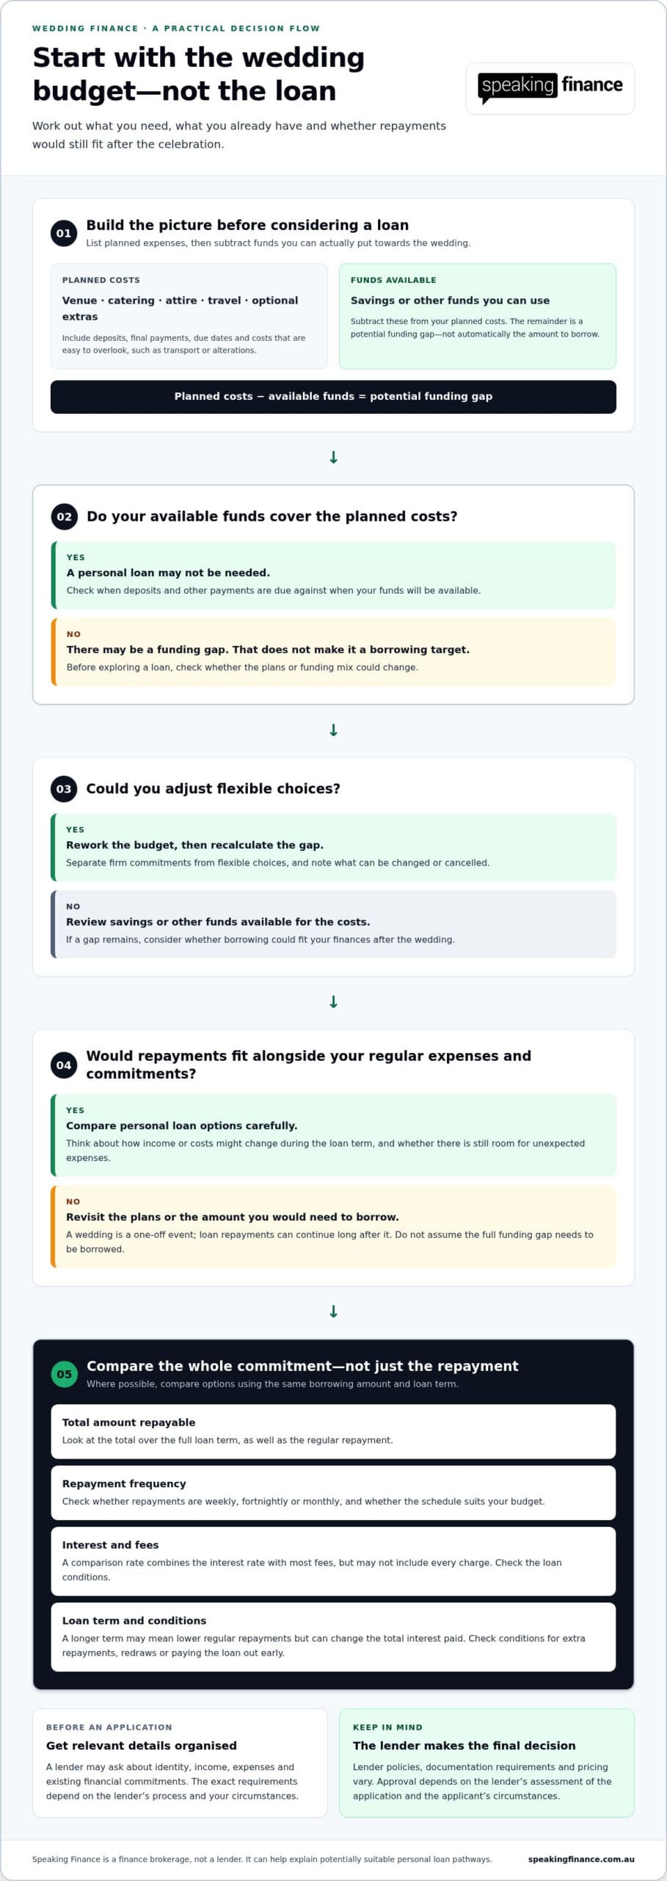The image size is (667, 1881).
Task: Click the step 01 number badge
Action: pos(64,234)
